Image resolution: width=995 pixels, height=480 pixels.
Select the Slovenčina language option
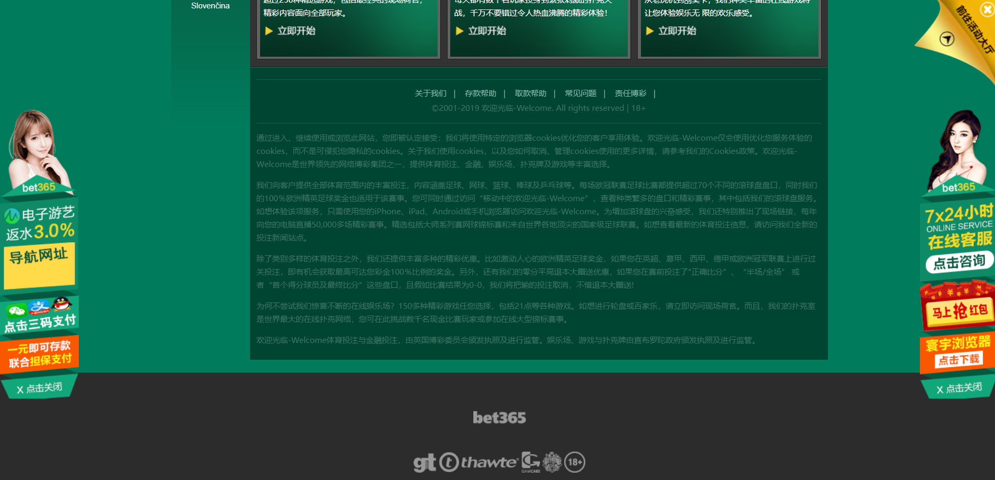click(210, 6)
